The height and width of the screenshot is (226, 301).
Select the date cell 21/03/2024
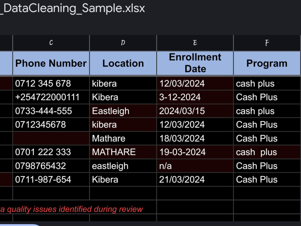tap(195, 180)
